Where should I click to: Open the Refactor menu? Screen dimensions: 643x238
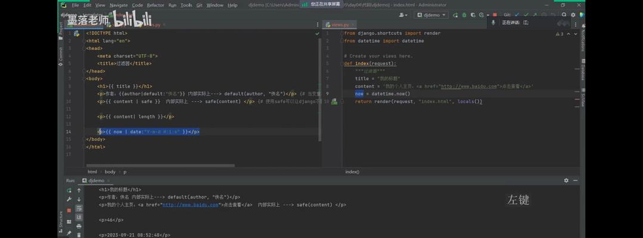point(156,5)
